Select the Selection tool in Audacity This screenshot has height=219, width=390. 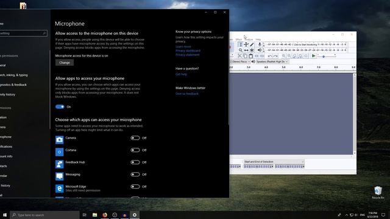[240, 44]
